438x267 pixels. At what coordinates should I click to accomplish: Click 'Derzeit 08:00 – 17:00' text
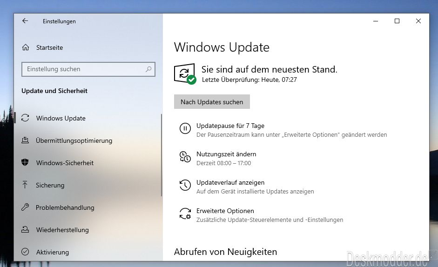pos(223,163)
